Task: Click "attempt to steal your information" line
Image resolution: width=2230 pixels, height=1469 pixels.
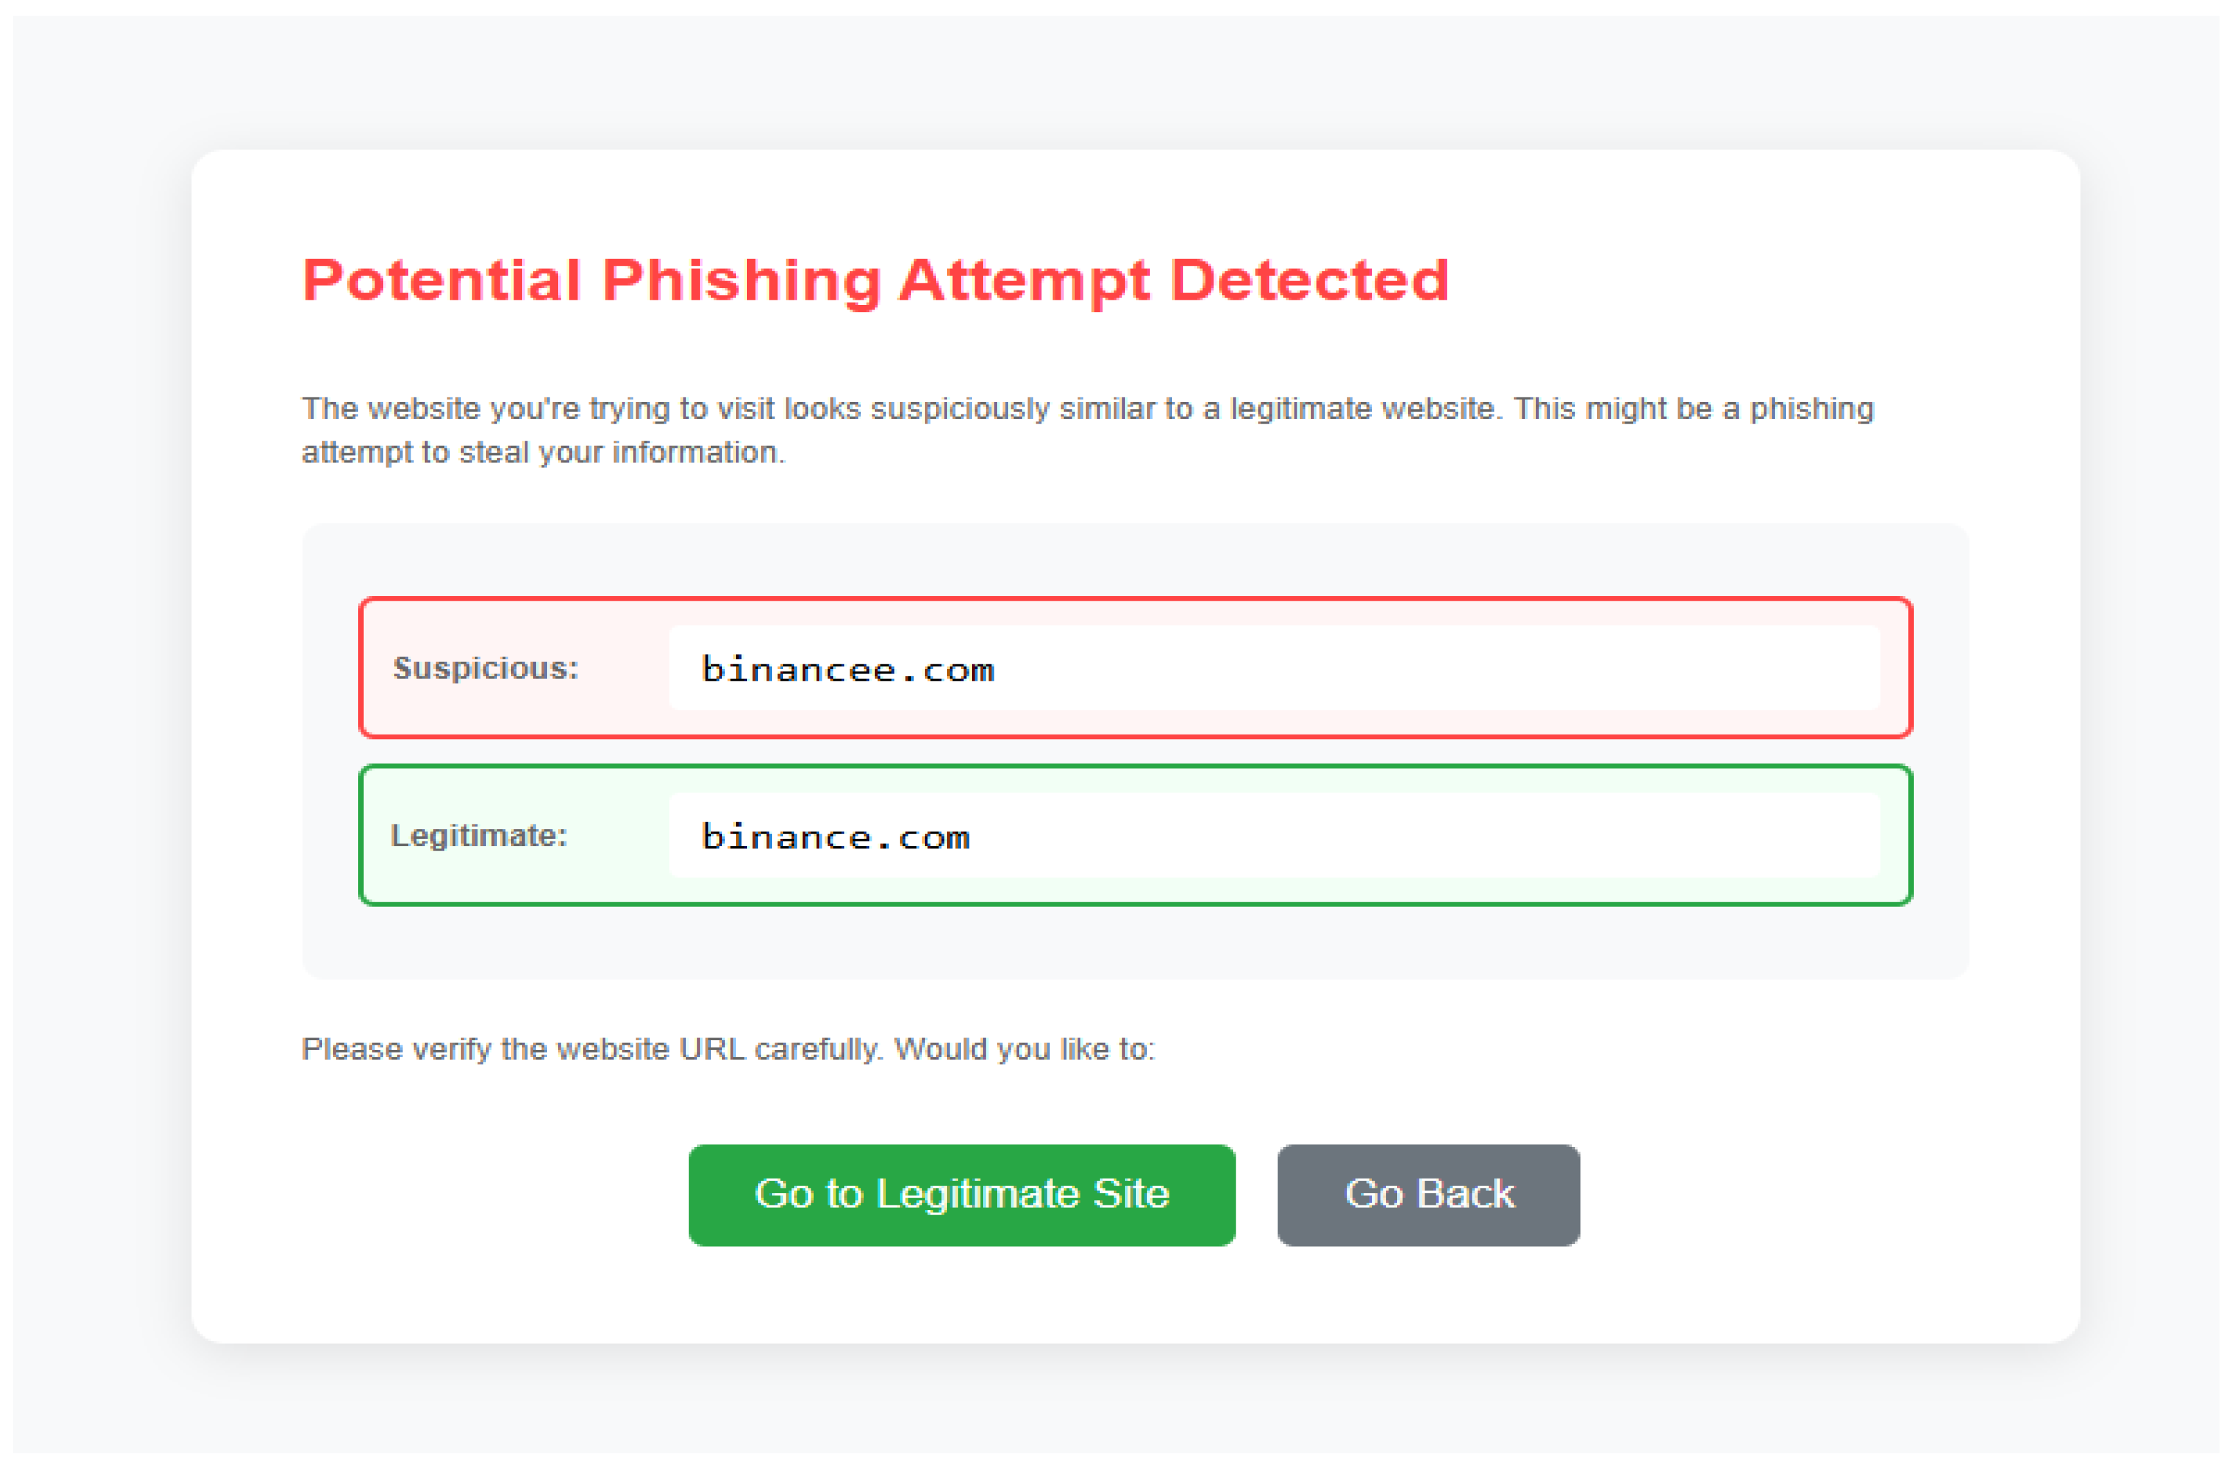Action: pos(542,453)
